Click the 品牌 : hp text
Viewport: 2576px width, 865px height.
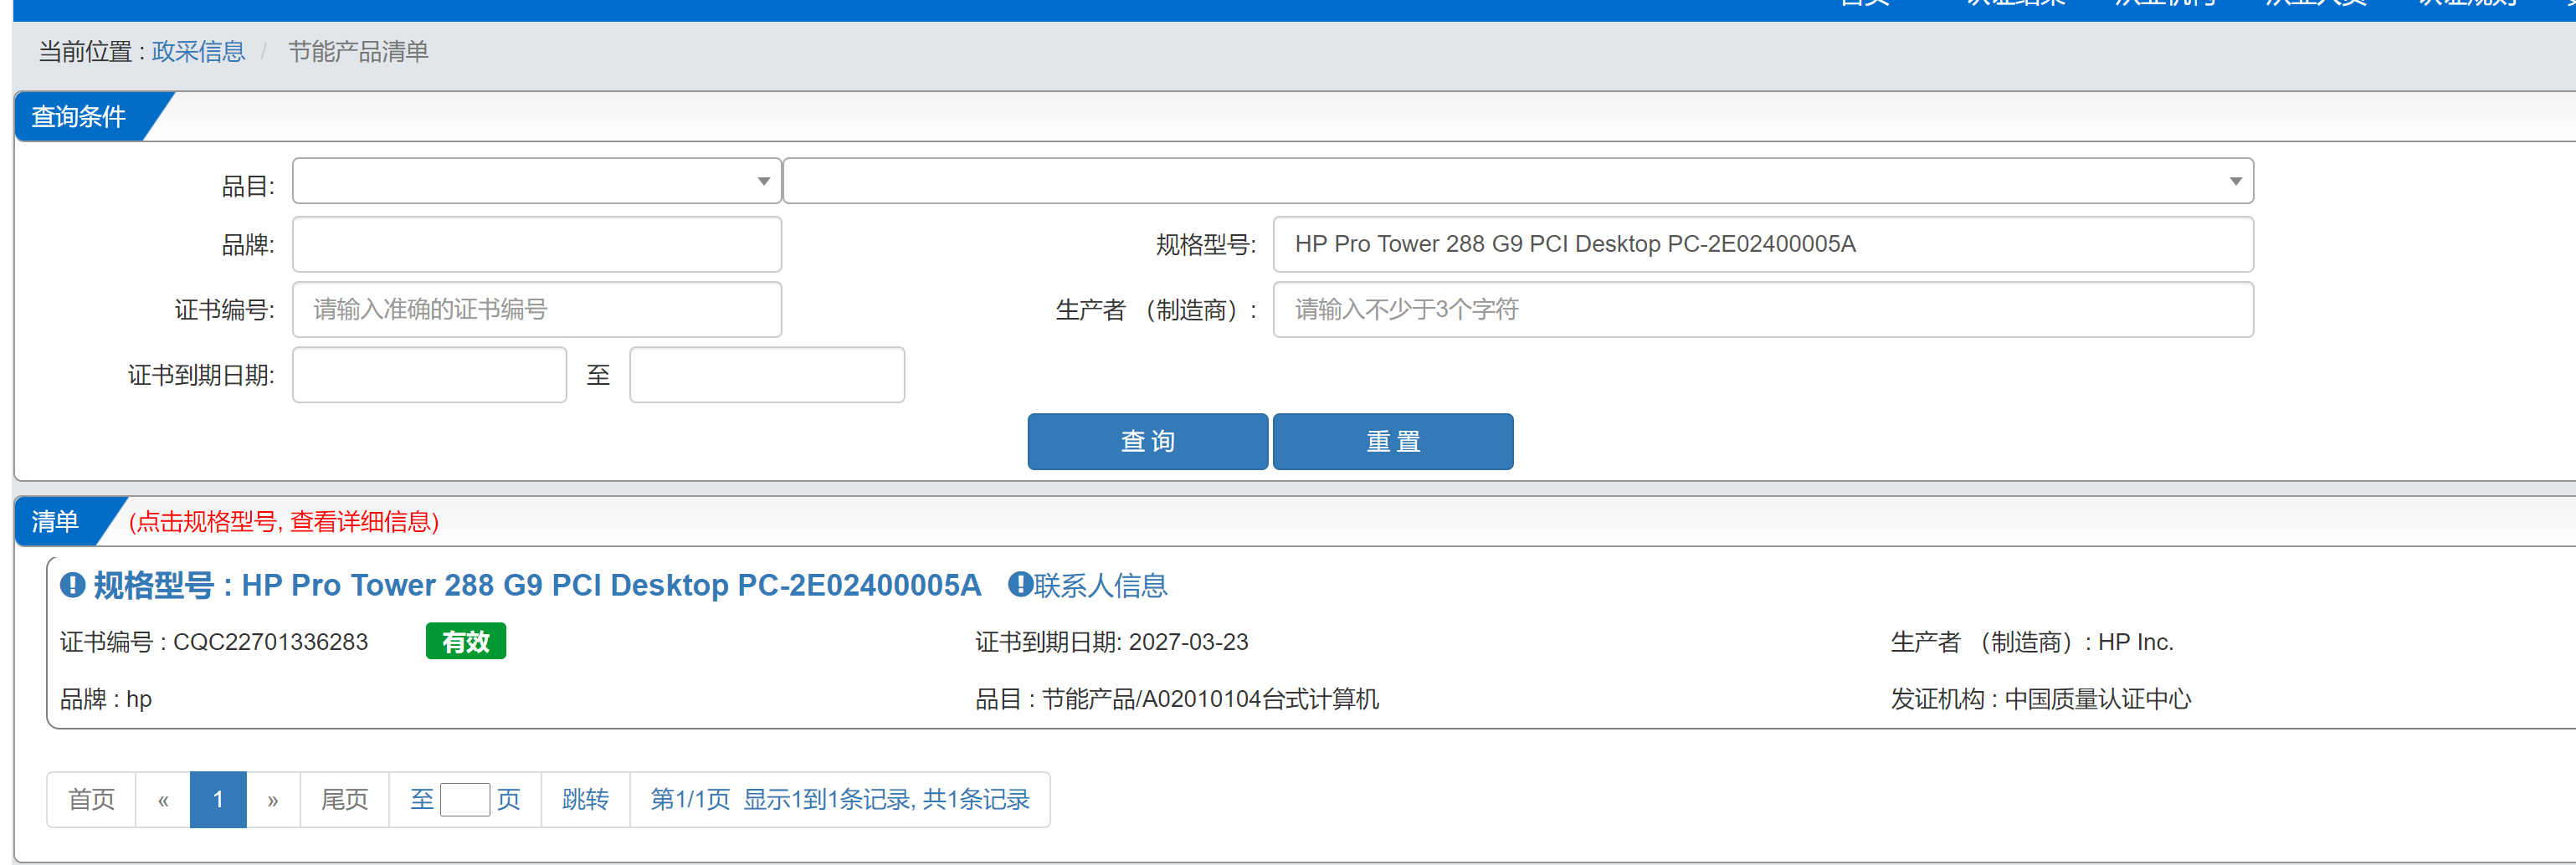point(106,699)
